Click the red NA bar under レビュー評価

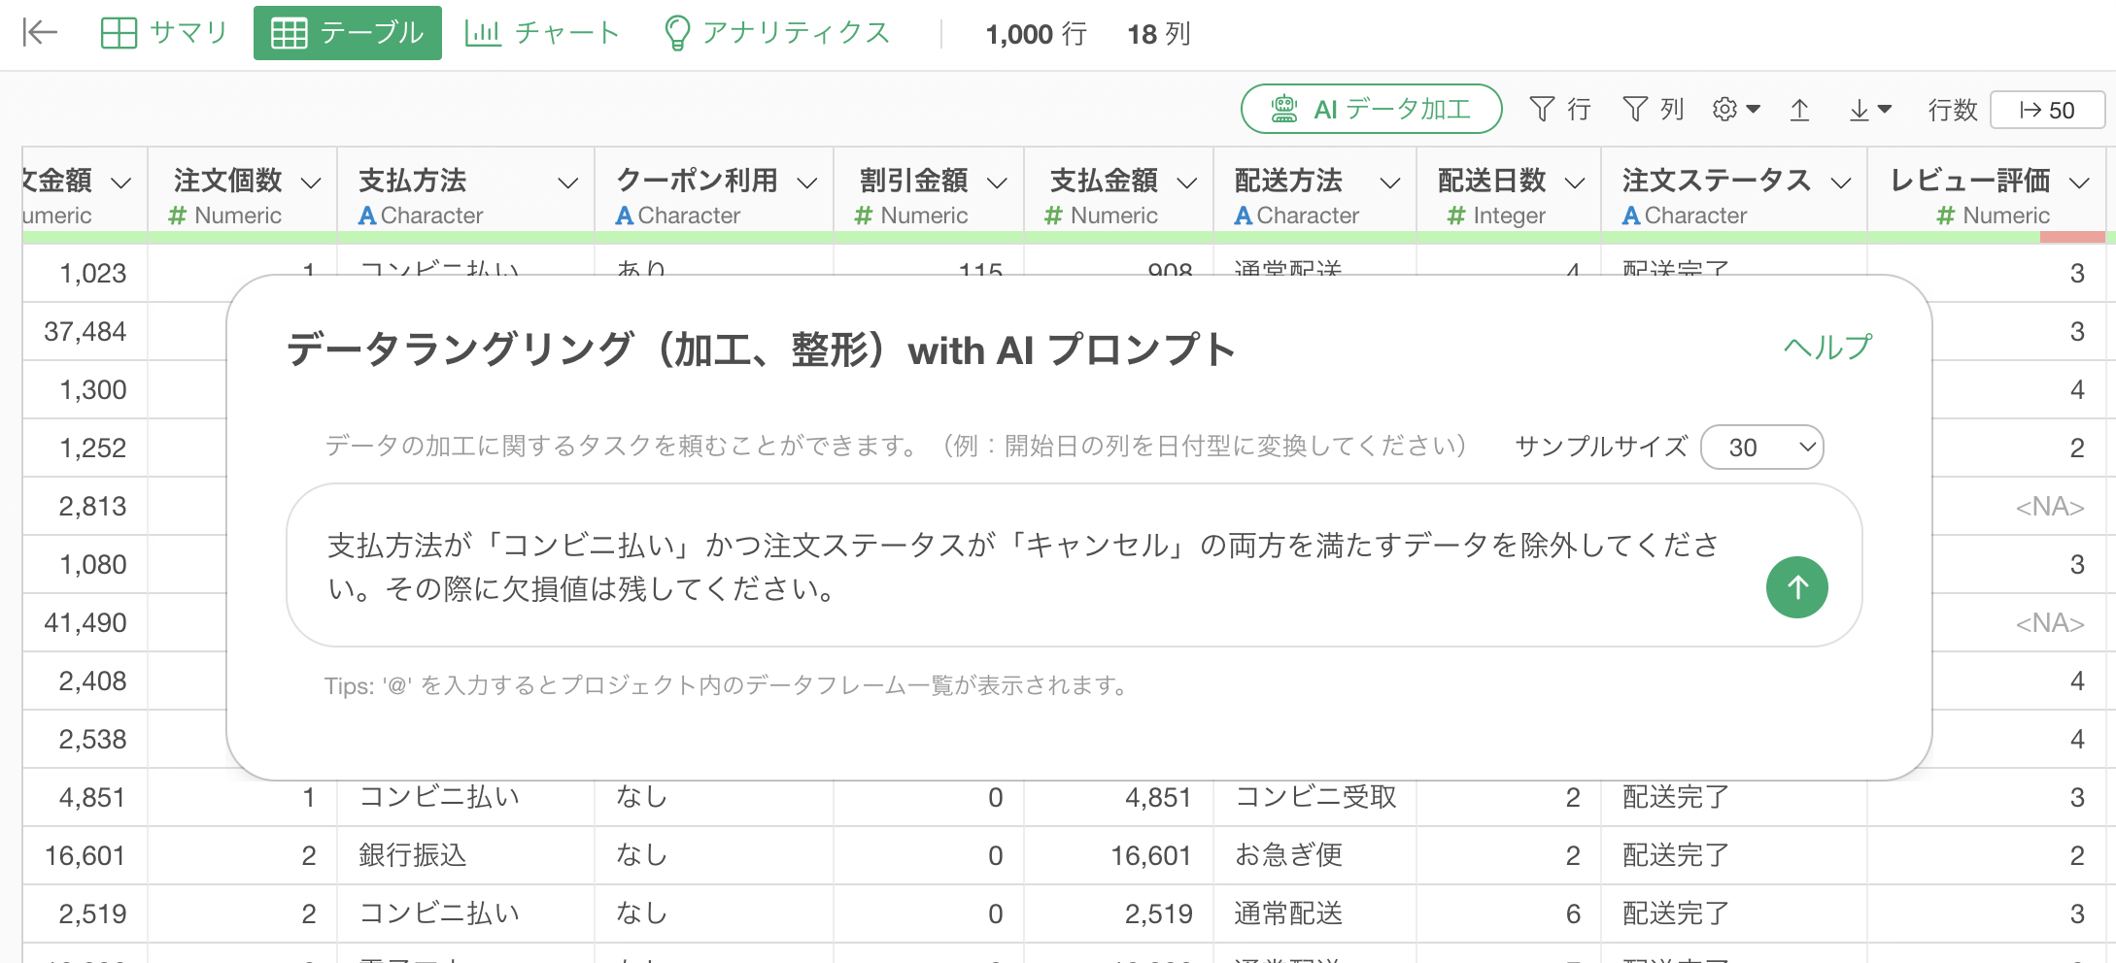[x=2071, y=237]
